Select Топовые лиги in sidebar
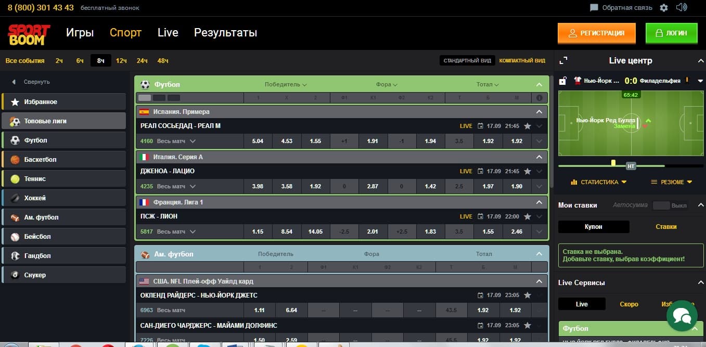 tap(64, 121)
